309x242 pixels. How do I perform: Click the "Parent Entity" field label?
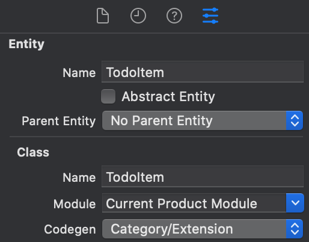58,121
